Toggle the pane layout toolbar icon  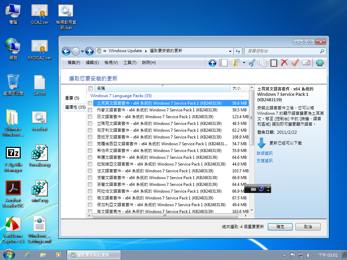223,63
